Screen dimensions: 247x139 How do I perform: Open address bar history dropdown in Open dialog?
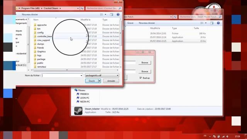coord(78,8)
